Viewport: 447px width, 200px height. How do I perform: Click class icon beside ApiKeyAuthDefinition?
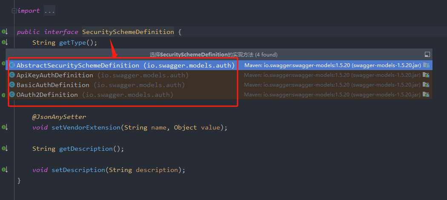[x=12, y=75]
